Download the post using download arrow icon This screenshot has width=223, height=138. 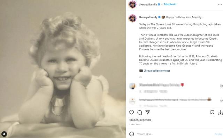[x=220, y=113]
